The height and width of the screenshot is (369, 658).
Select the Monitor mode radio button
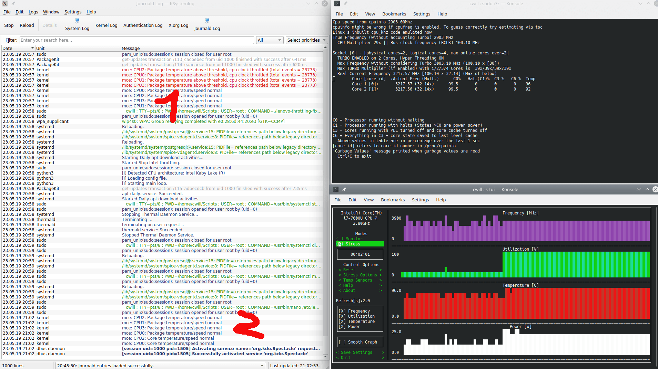click(x=340, y=239)
